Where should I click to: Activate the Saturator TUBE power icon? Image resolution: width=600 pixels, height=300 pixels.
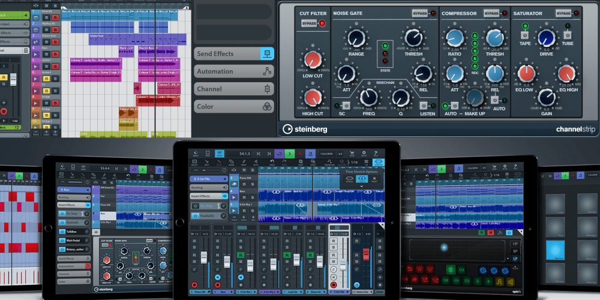[x=568, y=37]
